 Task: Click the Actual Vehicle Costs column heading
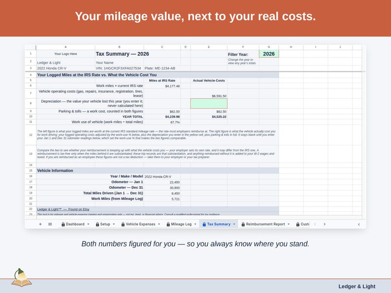coord(209,81)
